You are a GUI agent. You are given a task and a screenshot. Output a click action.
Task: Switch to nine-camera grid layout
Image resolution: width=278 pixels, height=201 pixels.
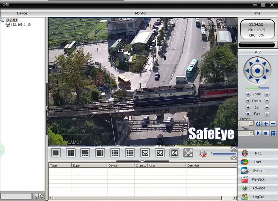[x=100, y=153]
